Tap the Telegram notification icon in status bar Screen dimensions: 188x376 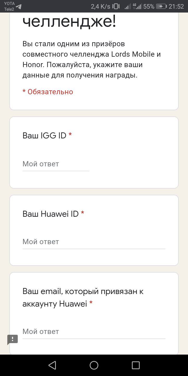coord(18,7)
